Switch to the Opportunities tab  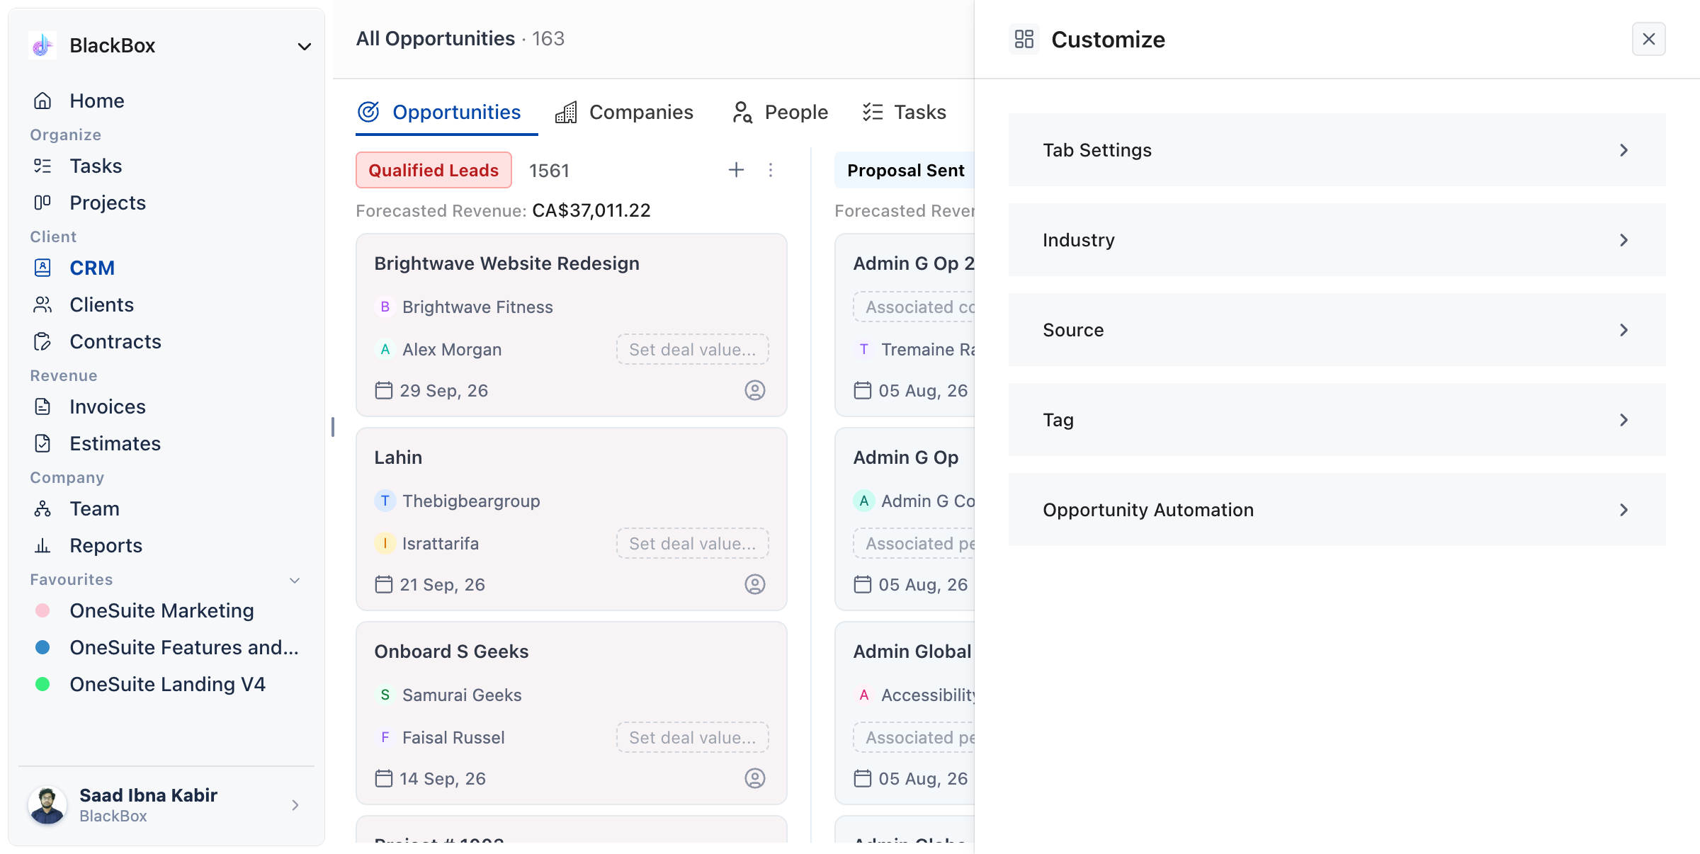[446, 112]
